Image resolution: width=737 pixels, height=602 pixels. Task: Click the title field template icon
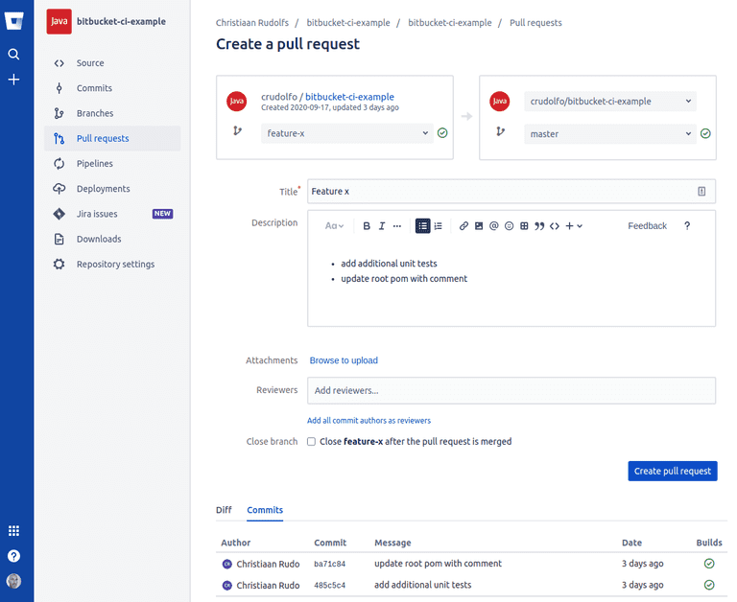pyautogui.click(x=701, y=191)
